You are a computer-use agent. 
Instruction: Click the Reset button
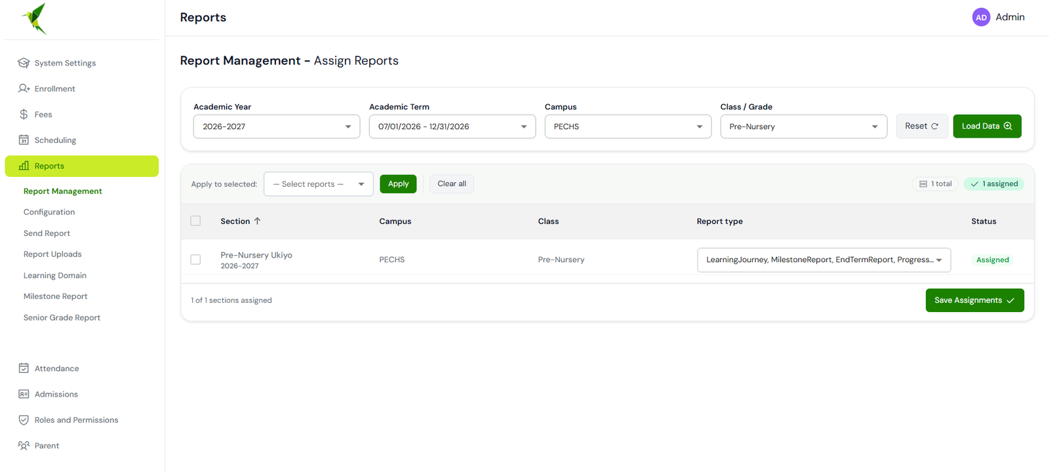click(922, 126)
